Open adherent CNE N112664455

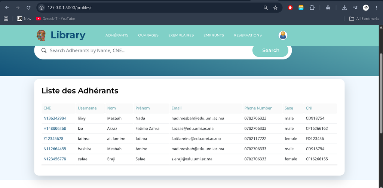[x=55, y=149]
